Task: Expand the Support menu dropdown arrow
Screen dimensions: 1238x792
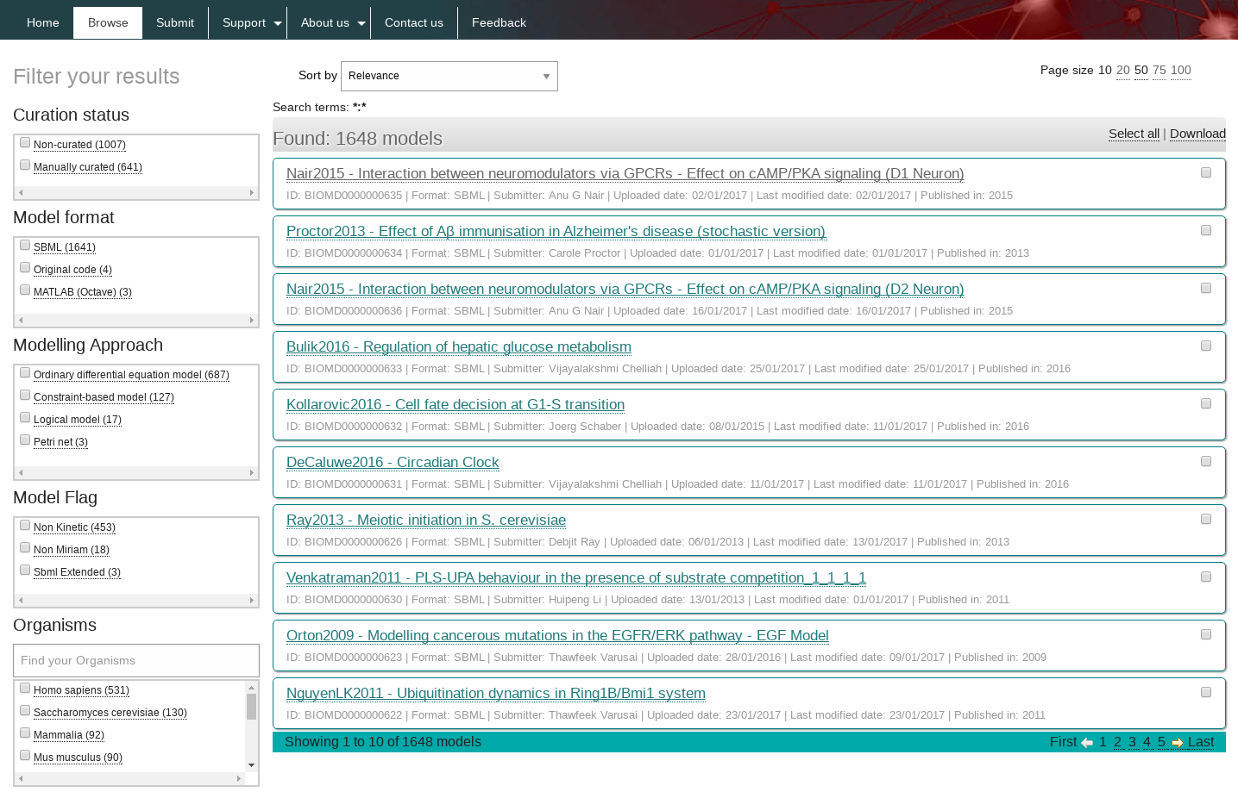Action: (278, 23)
